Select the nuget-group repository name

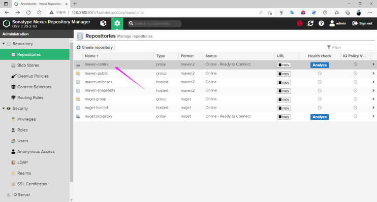pos(96,99)
